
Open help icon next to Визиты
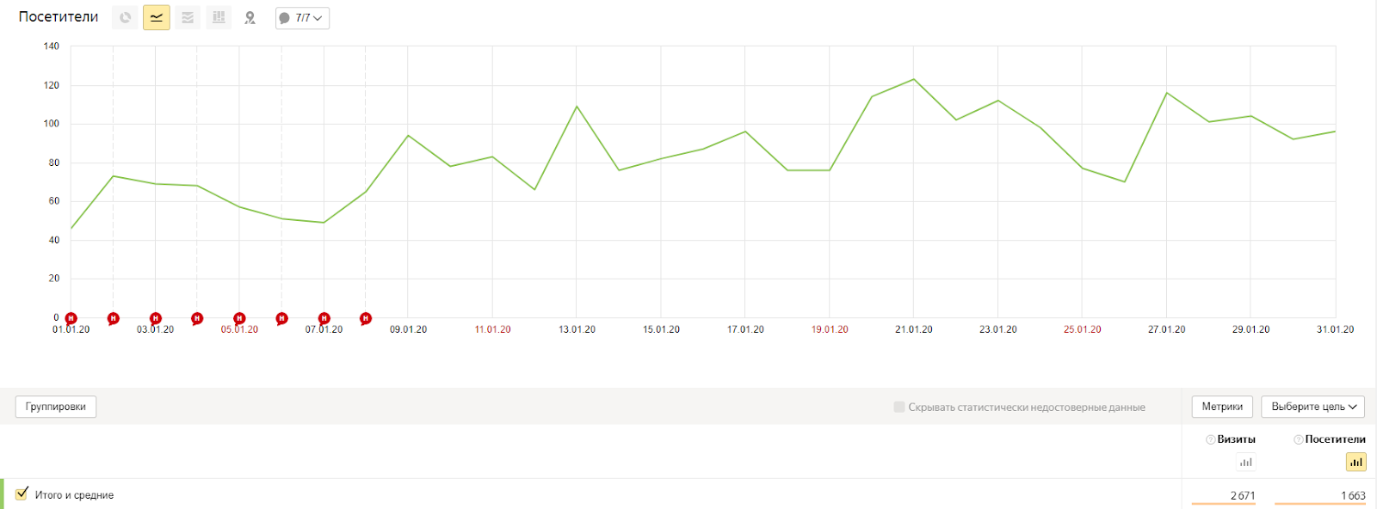tap(1211, 439)
